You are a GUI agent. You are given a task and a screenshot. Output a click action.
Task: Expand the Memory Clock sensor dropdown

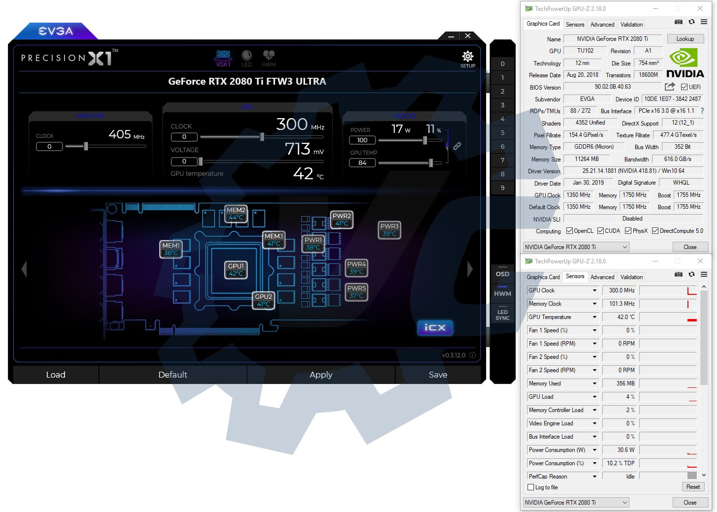595,304
